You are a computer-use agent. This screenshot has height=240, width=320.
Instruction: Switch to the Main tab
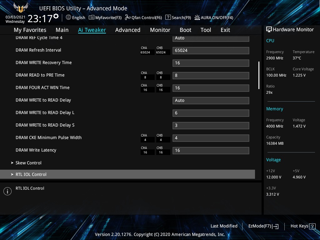point(62,30)
